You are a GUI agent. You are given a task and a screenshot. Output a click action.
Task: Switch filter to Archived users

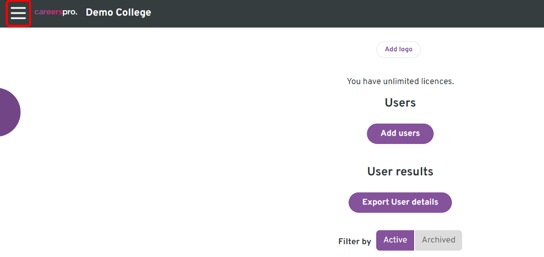(x=438, y=240)
